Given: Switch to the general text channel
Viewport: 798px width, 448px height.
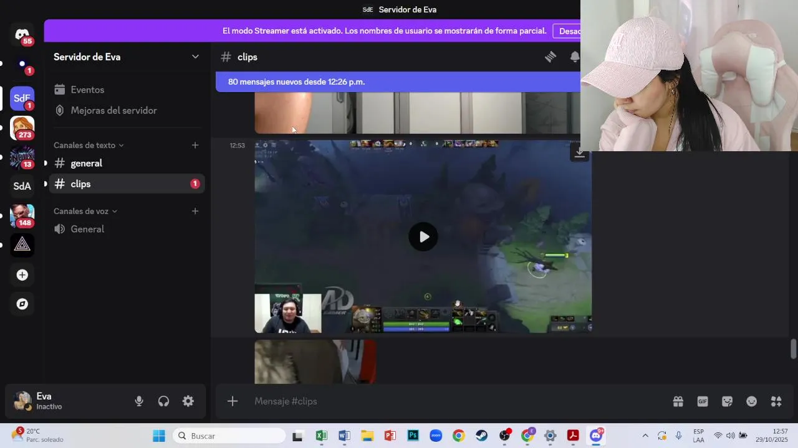Looking at the screenshot, I should click(127, 163).
